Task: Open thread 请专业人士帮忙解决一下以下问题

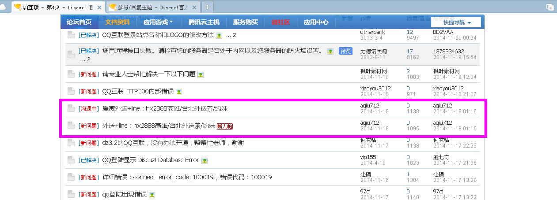Action: click(149, 74)
